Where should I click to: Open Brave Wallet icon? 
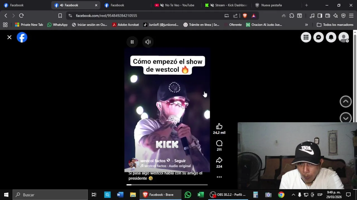[328, 16]
